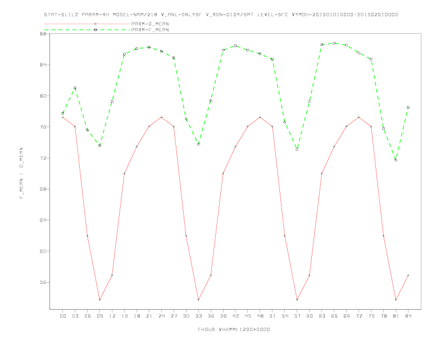
Task: Click green F_MEAN circle marker at hour 09
Action: 99,146
